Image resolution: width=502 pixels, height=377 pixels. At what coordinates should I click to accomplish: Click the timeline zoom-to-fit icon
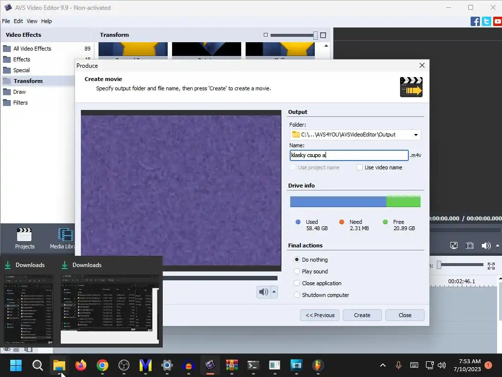[491, 266]
